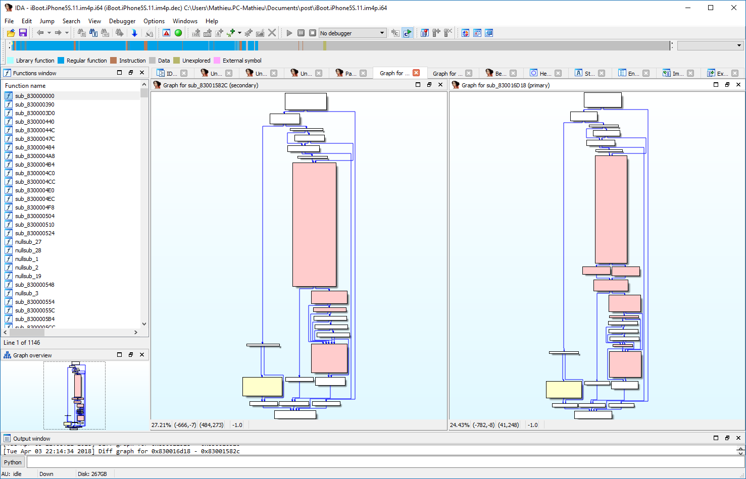This screenshot has width=746, height=479.
Task: Open the empty dropdown beside navigation band
Action: click(x=710, y=45)
